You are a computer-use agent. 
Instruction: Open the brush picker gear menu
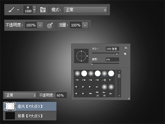pyautogui.click(x=126, y=48)
